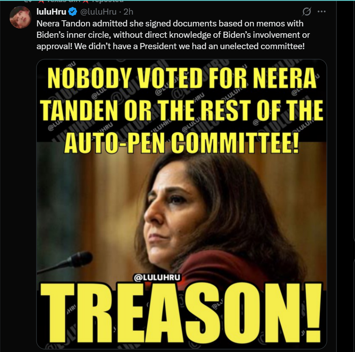The width and height of the screenshot is (355, 352).
Task: Expand the Neera Tanden meme image
Action: (182, 204)
